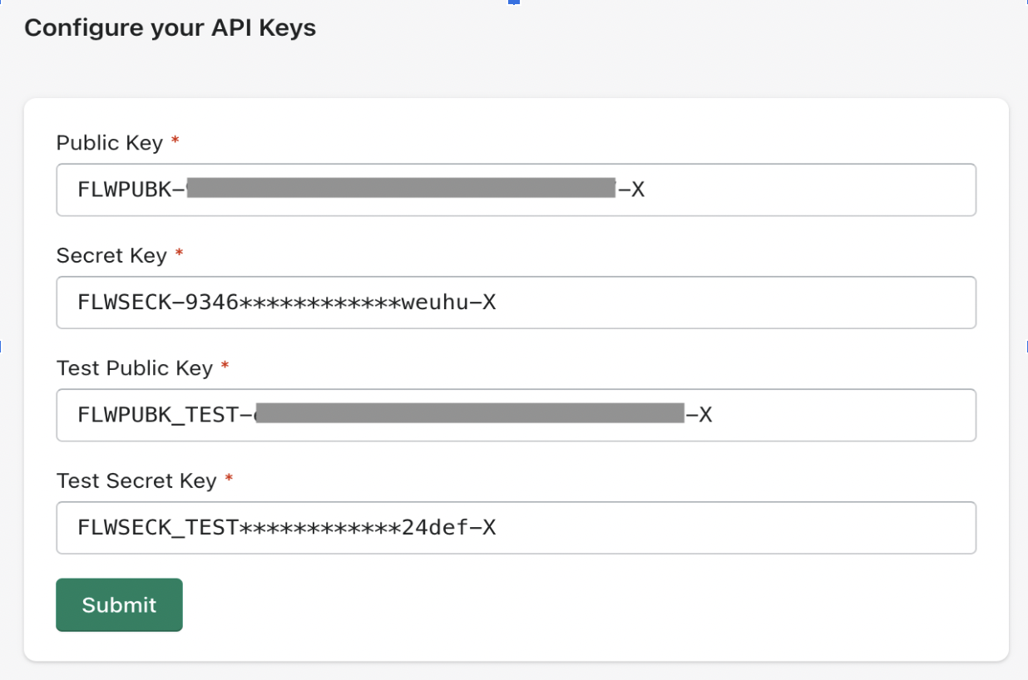The image size is (1028, 680).
Task: Click red asterisk beside Test Secret Key
Action: click(x=229, y=479)
